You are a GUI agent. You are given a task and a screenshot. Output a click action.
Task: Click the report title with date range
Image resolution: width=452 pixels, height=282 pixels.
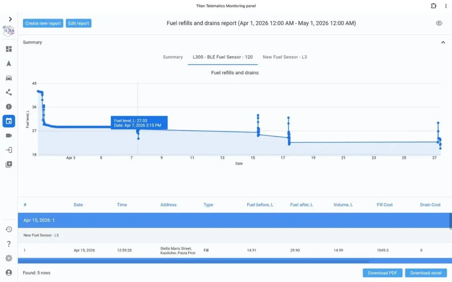point(261,23)
